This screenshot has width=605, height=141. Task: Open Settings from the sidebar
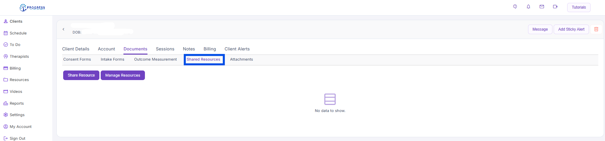pos(17,115)
